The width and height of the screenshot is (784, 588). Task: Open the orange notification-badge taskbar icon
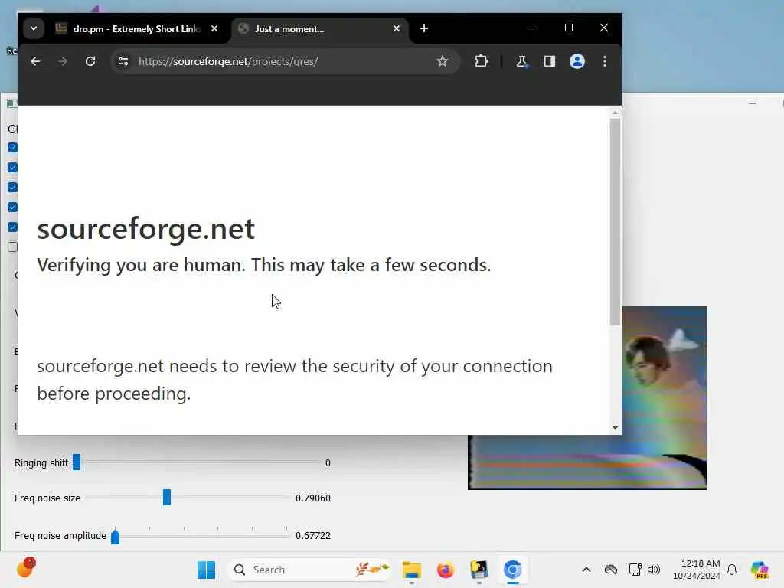(25, 569)
